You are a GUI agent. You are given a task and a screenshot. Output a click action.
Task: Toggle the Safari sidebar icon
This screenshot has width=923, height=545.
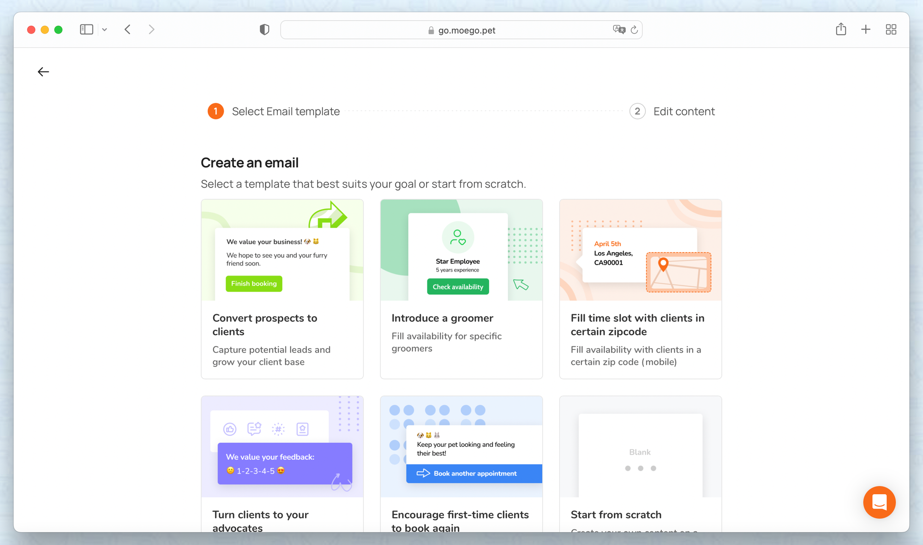tap(86, 30)
